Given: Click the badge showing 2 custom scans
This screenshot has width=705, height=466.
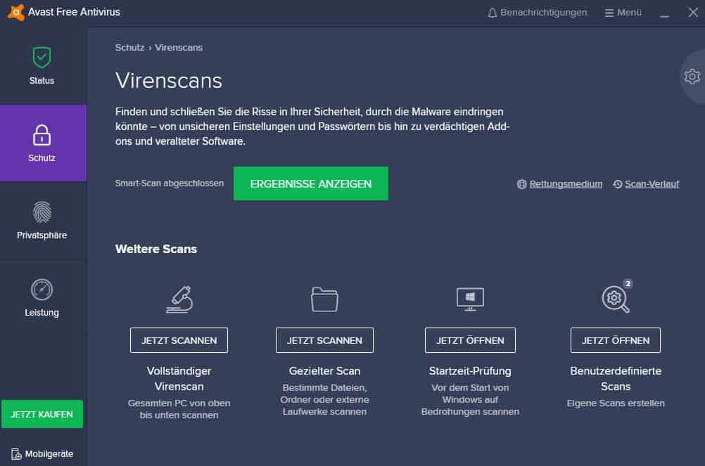Looking at the screenshot, I should (628, 283).
